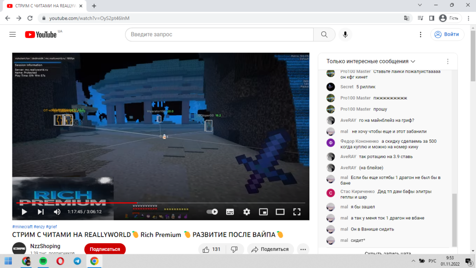This screenshot has width=476, height=268.
Task: Toggle subtitles on the player
Action: (x=230, y=212)
